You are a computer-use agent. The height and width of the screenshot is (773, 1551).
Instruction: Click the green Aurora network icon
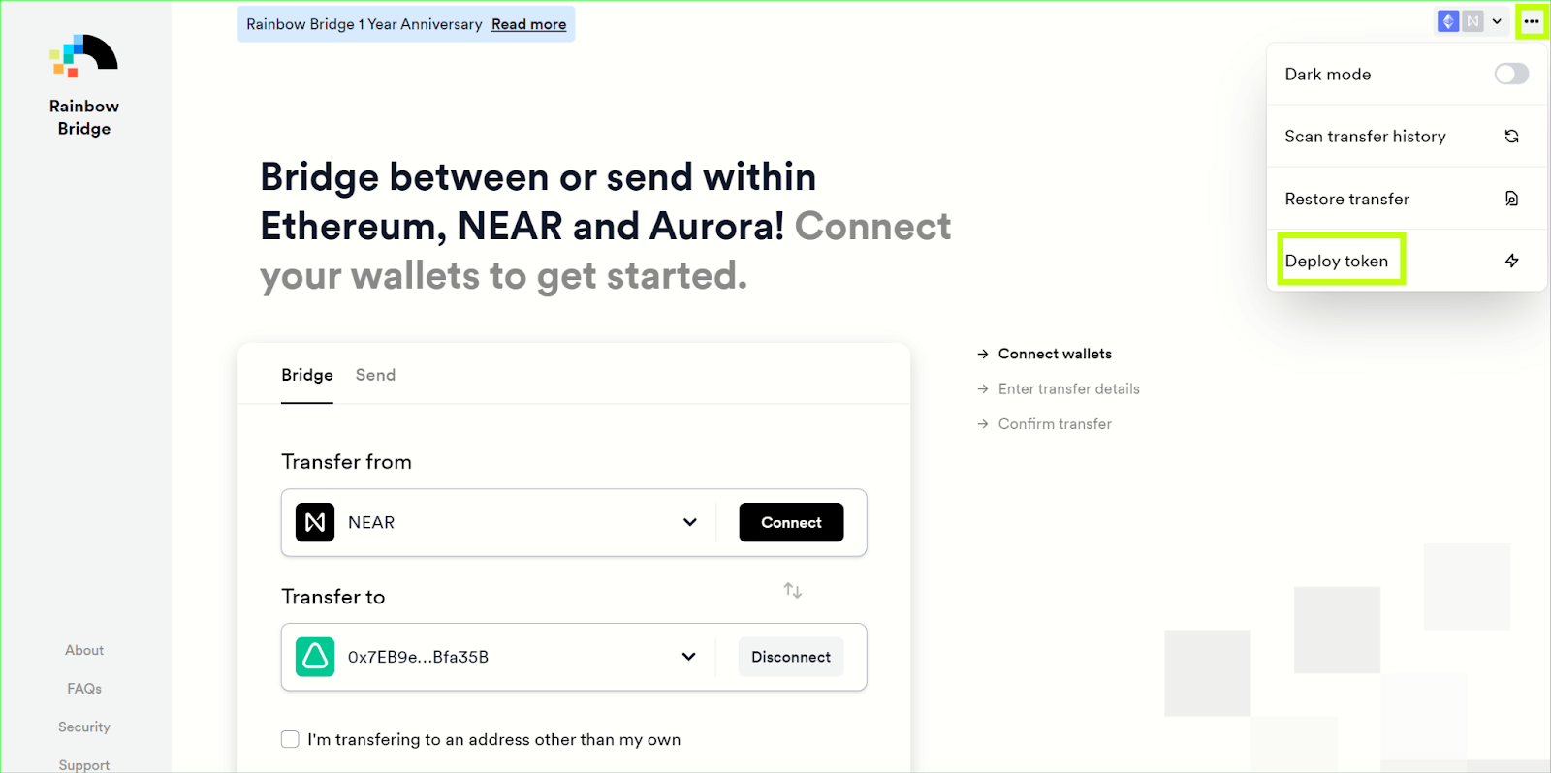pos(315,657)
